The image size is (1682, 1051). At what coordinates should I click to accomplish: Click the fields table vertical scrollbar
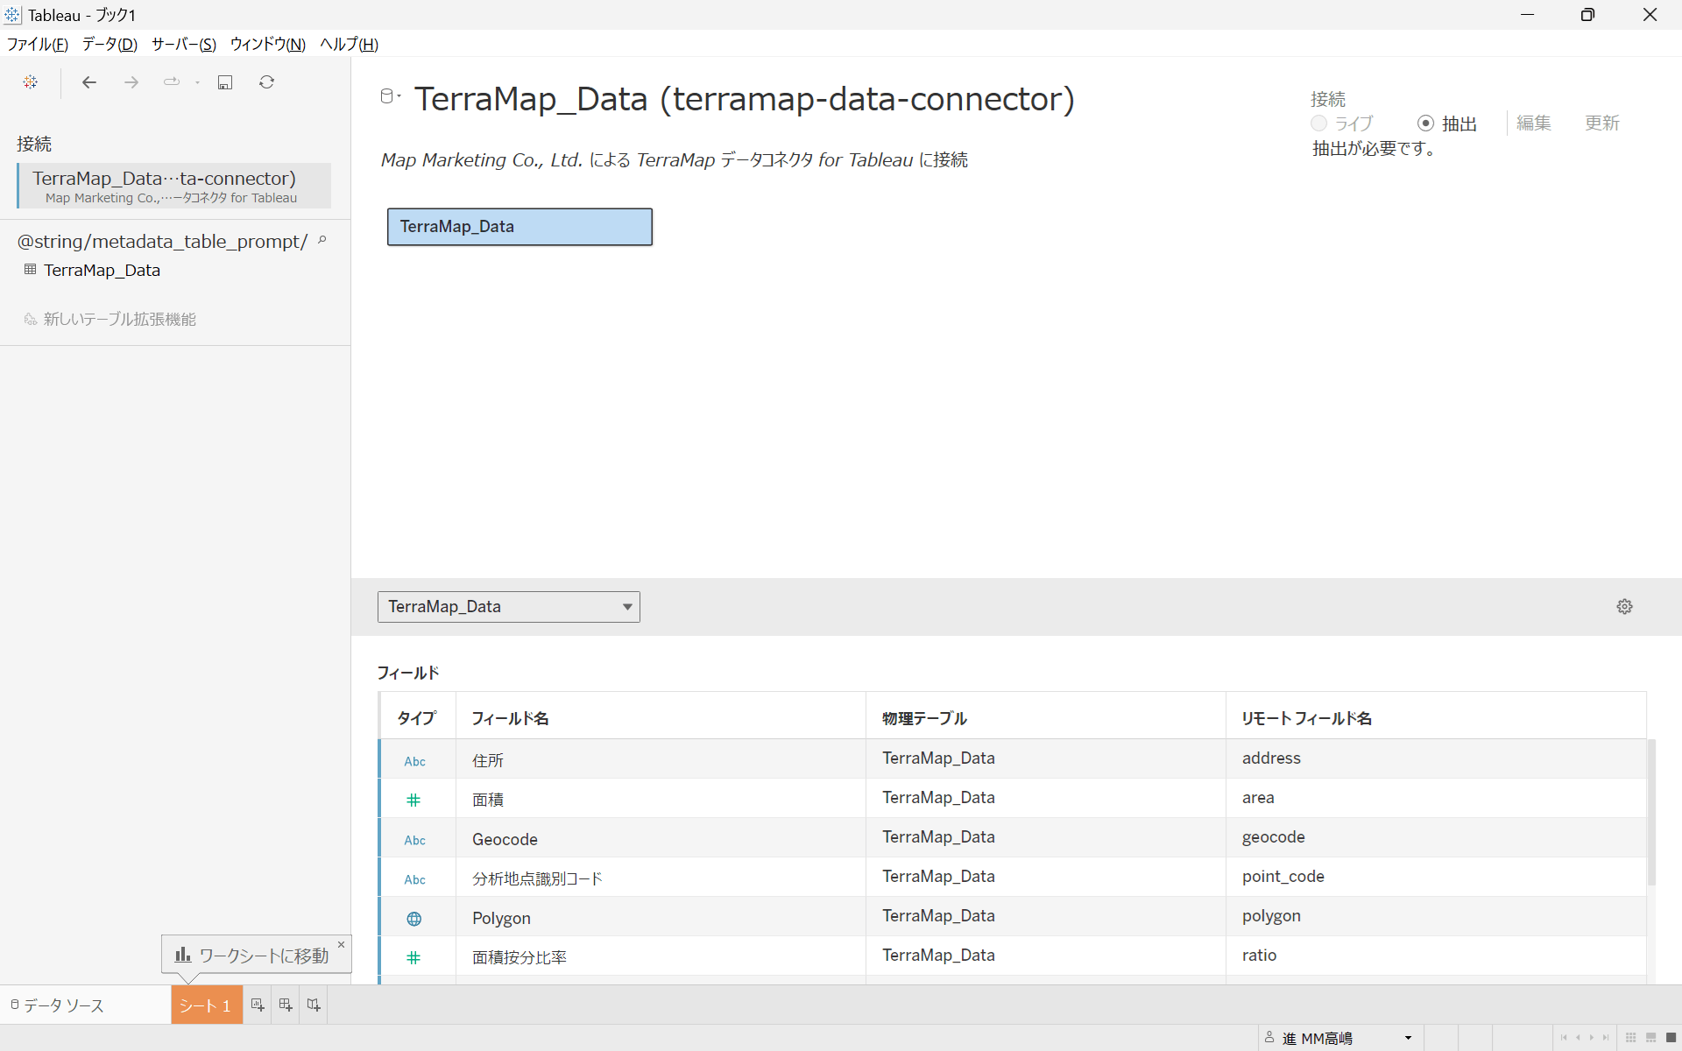[1651, 812]
